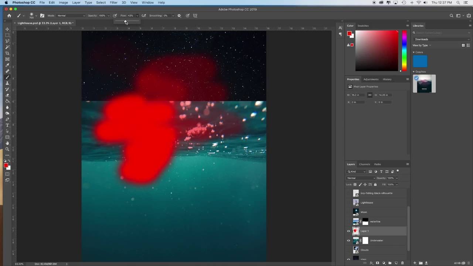This screenshot has width=473, height=266.
Task: Open layer blend mode Normal dropdown
Action: (361, 178)
